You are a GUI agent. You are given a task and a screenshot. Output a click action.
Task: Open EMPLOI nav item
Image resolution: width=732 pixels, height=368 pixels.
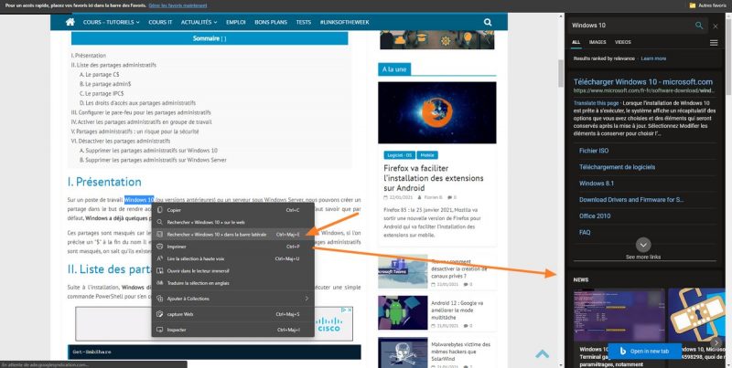[236, 22]
